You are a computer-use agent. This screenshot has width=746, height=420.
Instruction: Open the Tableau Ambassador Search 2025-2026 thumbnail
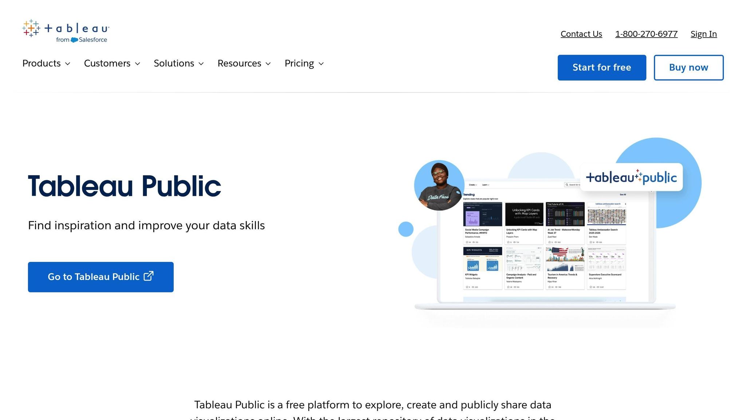point(606,214)
